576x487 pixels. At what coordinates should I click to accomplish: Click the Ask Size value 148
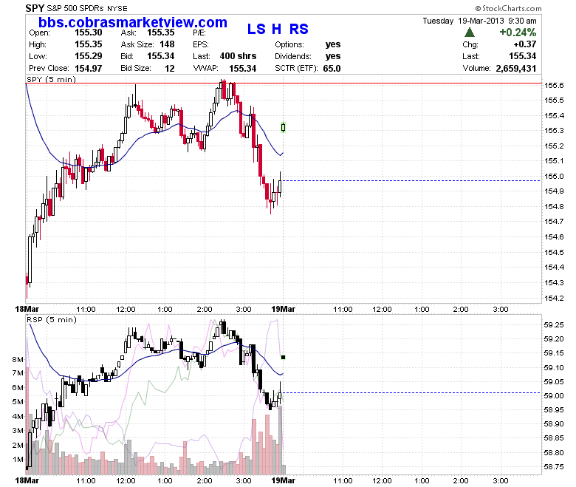[167, 44]
